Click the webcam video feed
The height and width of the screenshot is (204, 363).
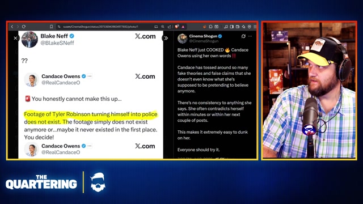309,90
